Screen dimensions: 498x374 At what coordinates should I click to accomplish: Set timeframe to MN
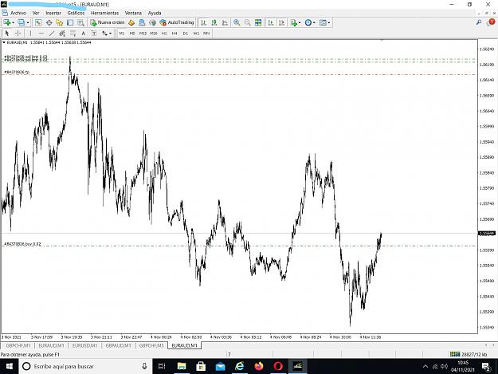pos(206,33)
